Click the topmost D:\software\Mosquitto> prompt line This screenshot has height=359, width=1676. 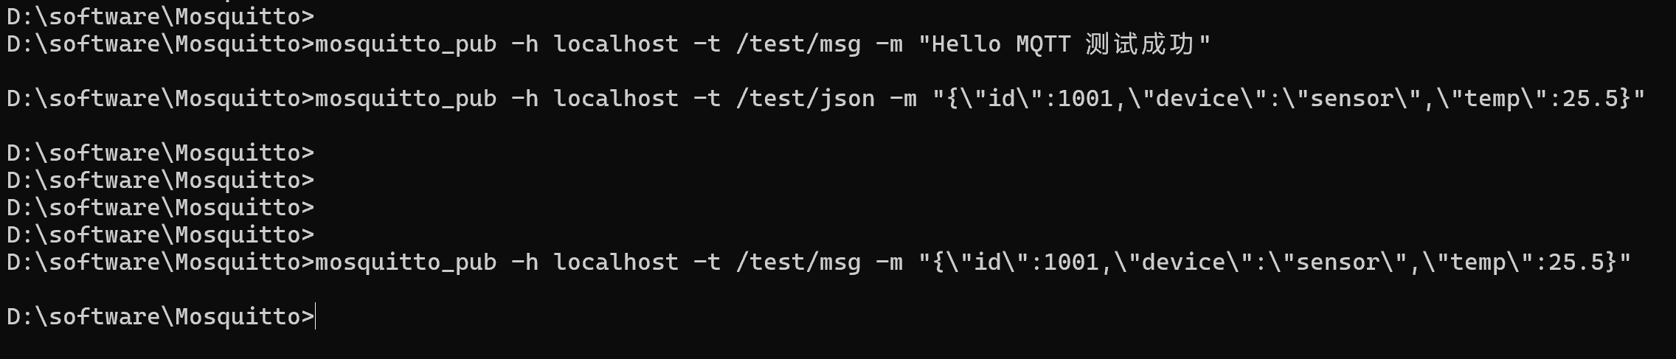click(x=160, y=16)
